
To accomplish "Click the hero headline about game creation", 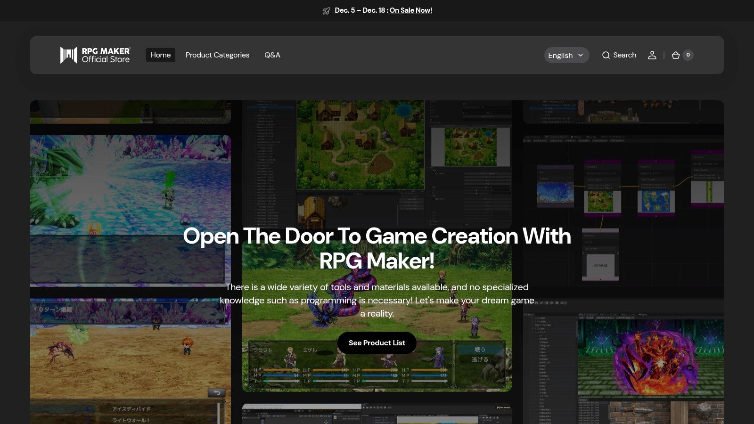I will (377, 248).
